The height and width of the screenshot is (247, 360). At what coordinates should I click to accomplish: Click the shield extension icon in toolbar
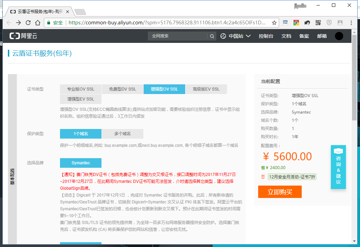tap(329, 23)
